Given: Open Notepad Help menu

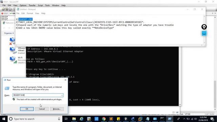Looking at the screenshot, I should pos(43,13).
